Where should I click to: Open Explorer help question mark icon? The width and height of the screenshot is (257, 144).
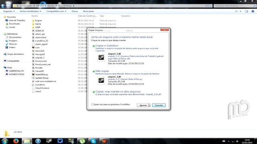[253, 11]
